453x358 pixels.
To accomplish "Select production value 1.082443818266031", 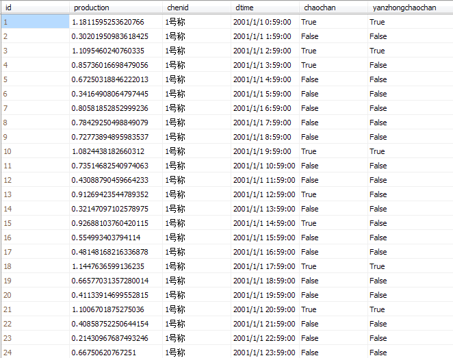I will 107,151.
